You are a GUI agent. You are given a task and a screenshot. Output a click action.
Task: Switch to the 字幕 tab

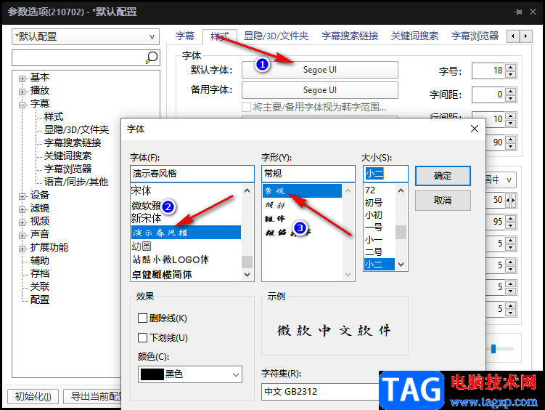click(x=185, y=36)
